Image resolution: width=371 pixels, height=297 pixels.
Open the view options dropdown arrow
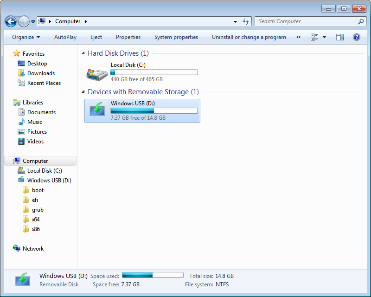(324, 37)
